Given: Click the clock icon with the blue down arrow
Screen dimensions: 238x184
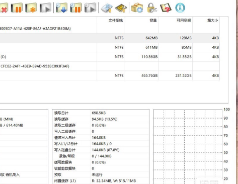Looking at the screenshot, I should 61,8.
